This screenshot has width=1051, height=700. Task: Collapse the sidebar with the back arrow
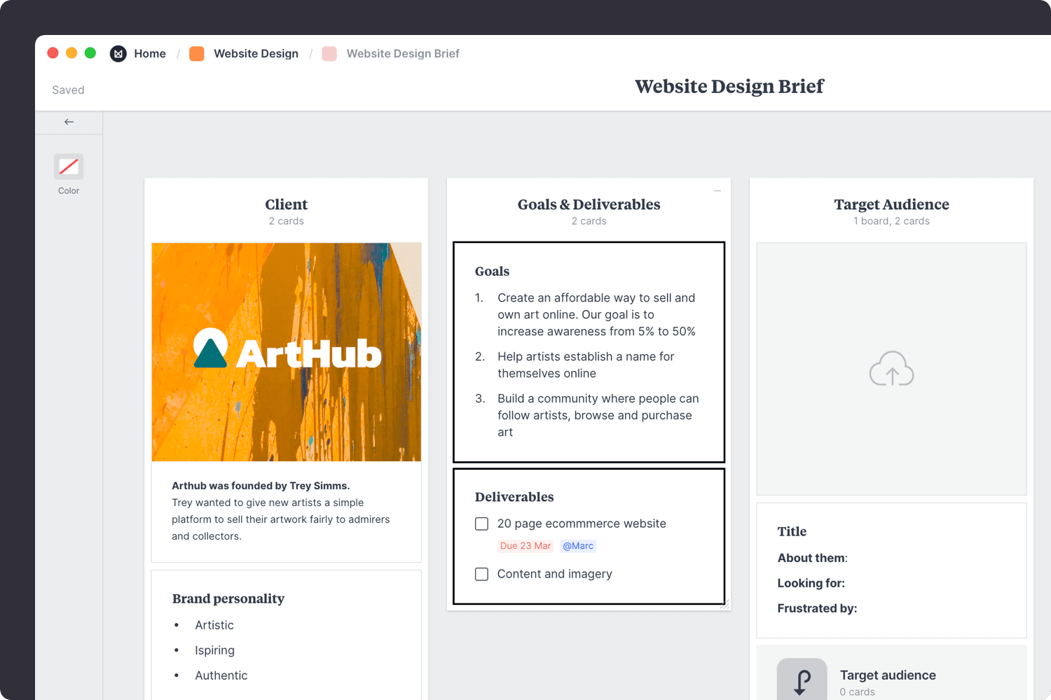[68, 121]
